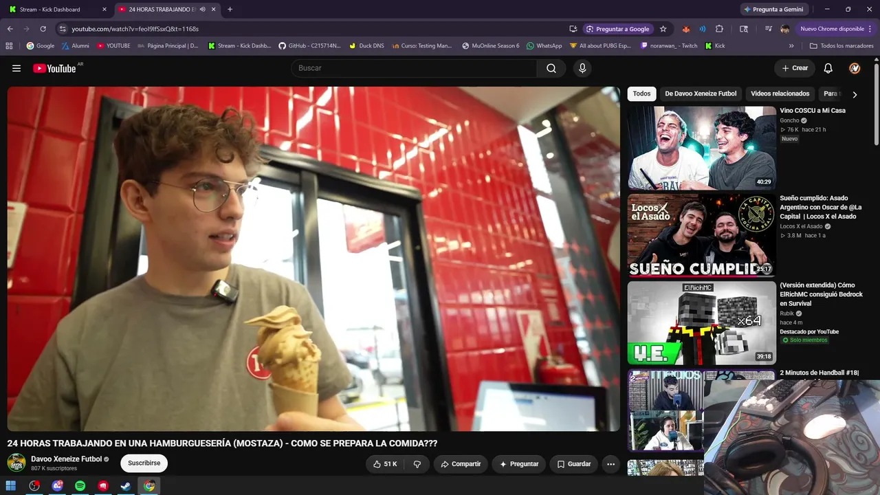Open the MuOnline Season 6 bookmark
This screenshot has width=880, height=495.
tap(491, 46)
